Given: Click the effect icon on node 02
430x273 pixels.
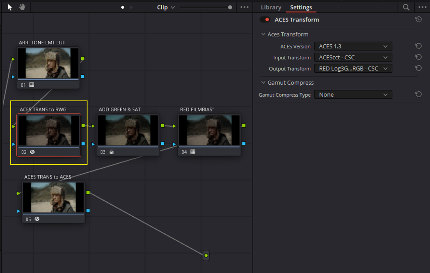Looking at the screenshot, I should (33, 152).
